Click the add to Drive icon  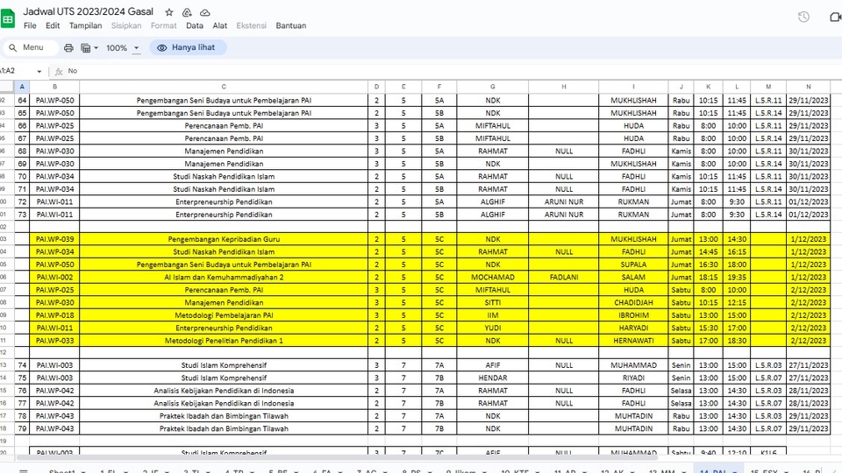click(x=187, y=12)
